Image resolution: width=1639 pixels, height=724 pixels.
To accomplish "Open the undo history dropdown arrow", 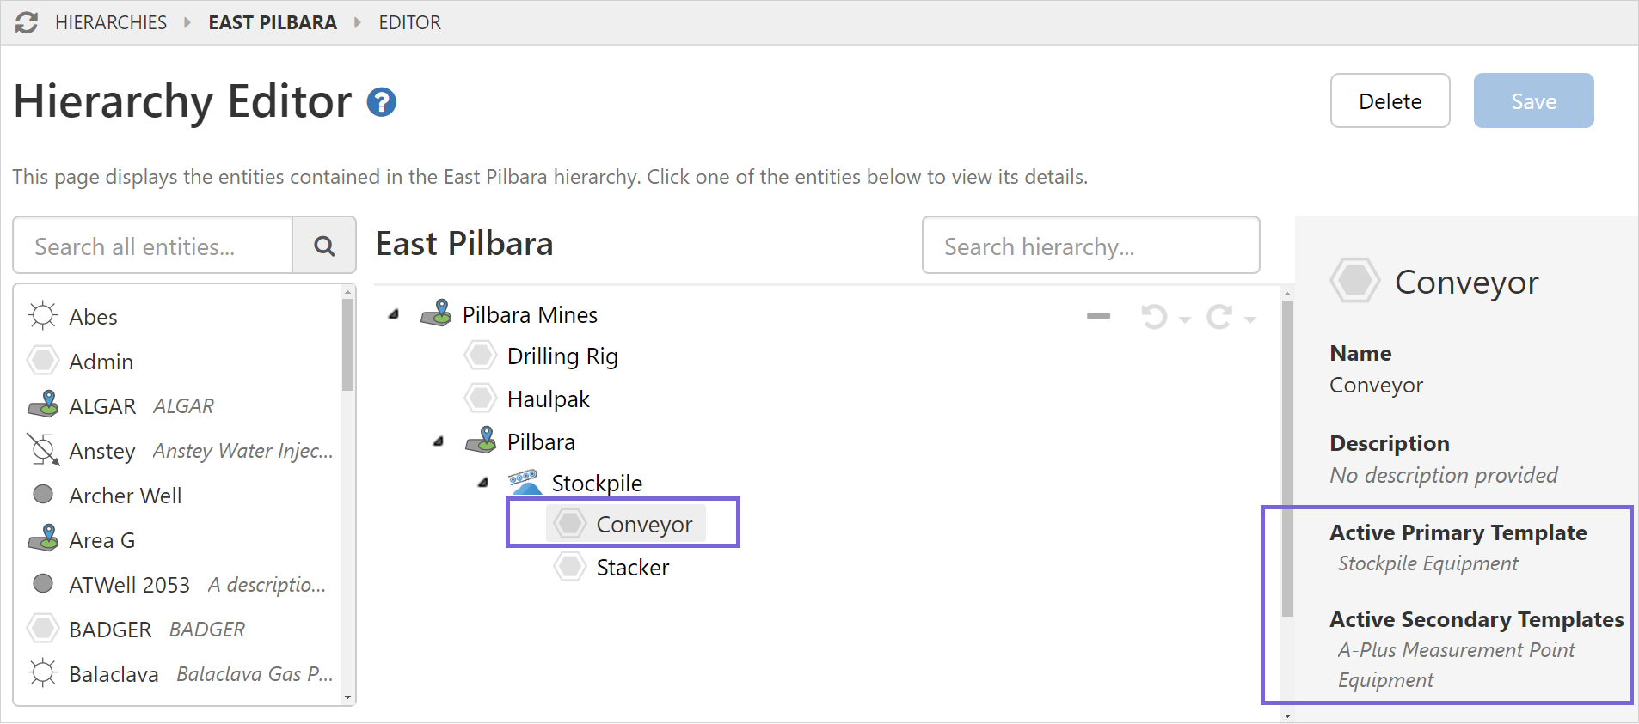I will pyautogui.click(x=1185, y=319).
